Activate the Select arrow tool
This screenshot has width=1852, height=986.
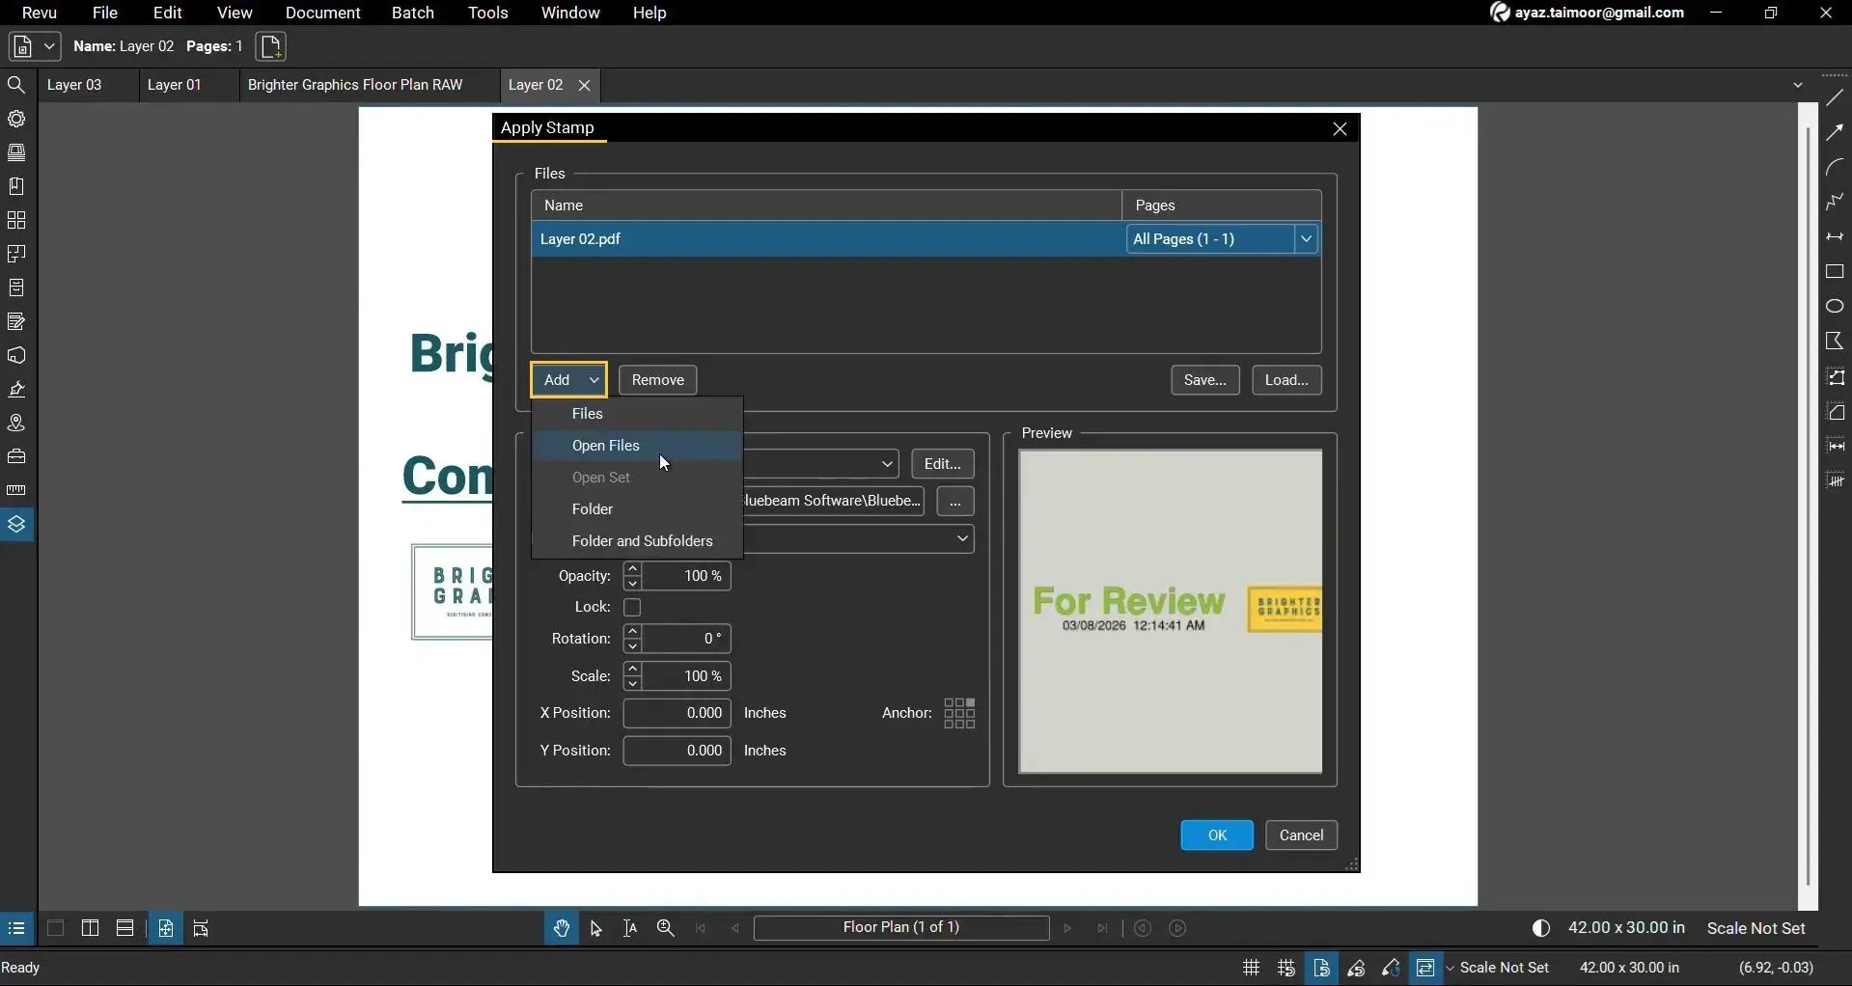coord(596,929)
